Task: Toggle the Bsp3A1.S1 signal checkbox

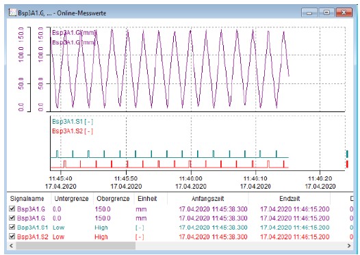Action: click(x=12, y=227)
